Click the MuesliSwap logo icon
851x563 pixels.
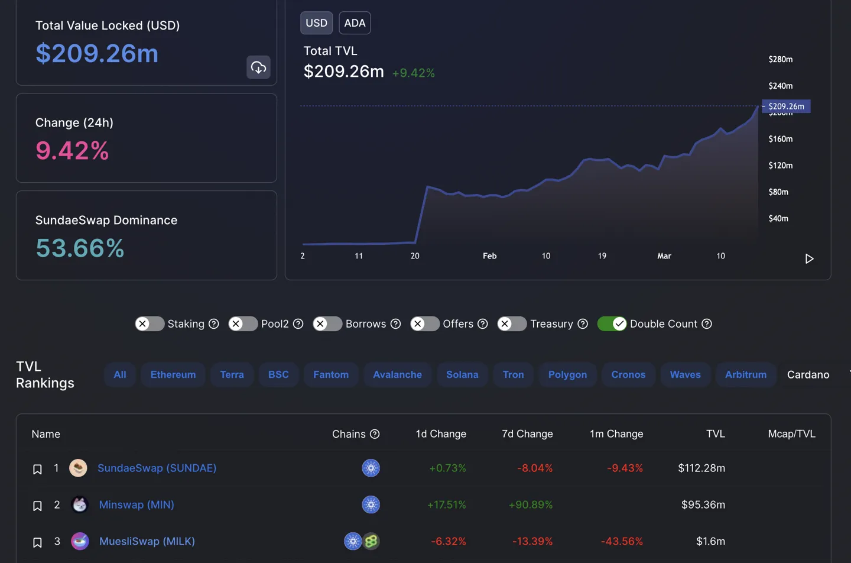[80, 541]
